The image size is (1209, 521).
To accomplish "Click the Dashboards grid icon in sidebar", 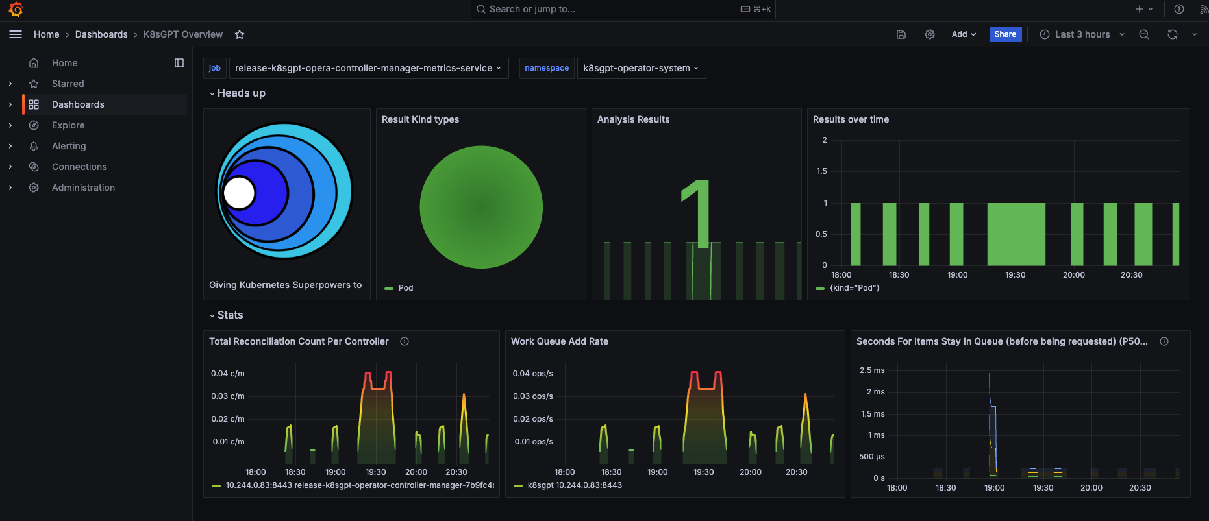I will point(34,104).
